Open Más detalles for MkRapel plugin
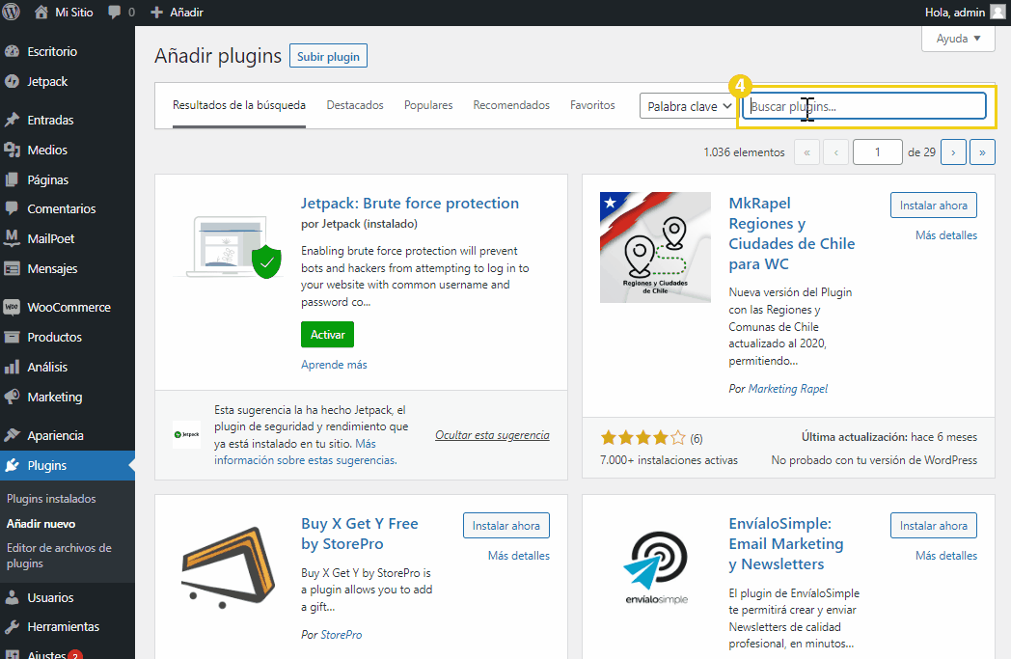The height and width of the screenshot is (659, 1011). (x=945, y=235)
